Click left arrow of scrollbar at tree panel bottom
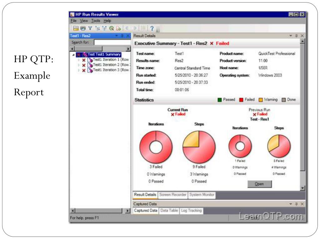Screen dimensions: 320x240 pos(72,211)
